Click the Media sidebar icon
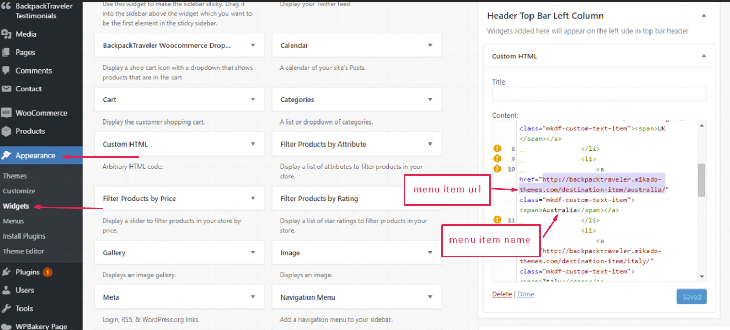The width and height of the screenshot is (730, 330). [x=6, y=34]
